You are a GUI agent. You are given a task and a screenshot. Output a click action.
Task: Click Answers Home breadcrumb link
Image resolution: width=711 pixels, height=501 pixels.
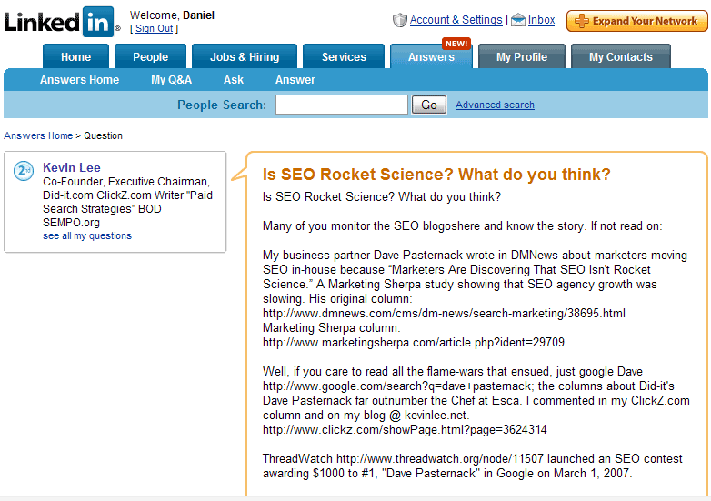click(38, 135)
